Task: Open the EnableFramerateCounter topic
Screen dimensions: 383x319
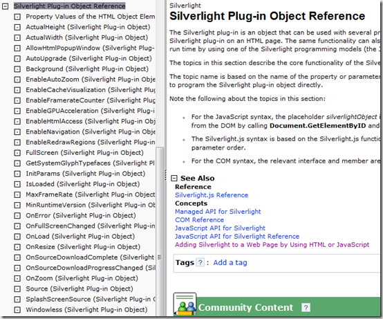Action: pyautogui.click(x=91, y=100)
